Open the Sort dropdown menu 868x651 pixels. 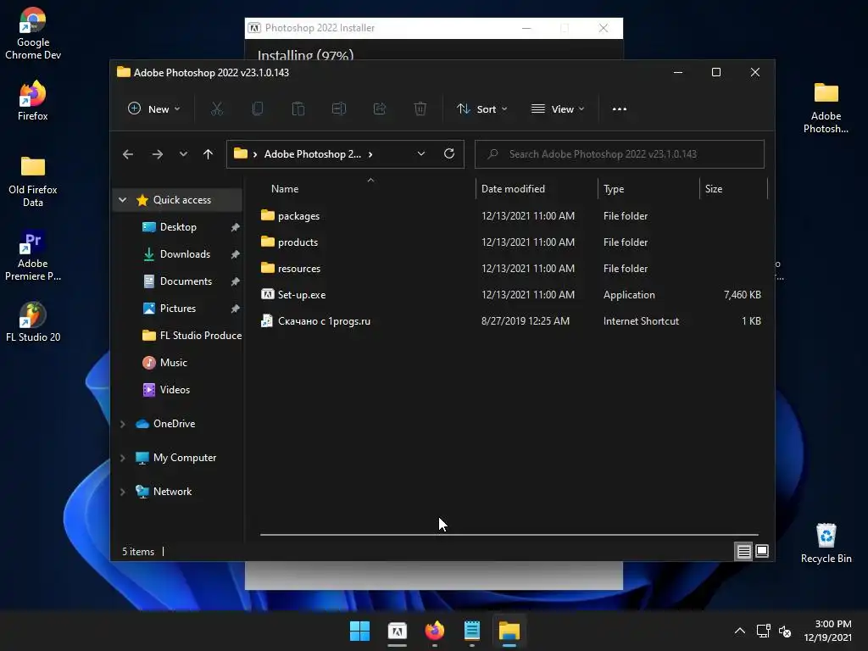point(482,109)
